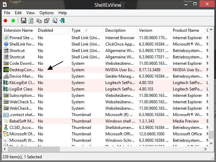
Task: Sort by Extension Name column header
Action: click(19, 30)
